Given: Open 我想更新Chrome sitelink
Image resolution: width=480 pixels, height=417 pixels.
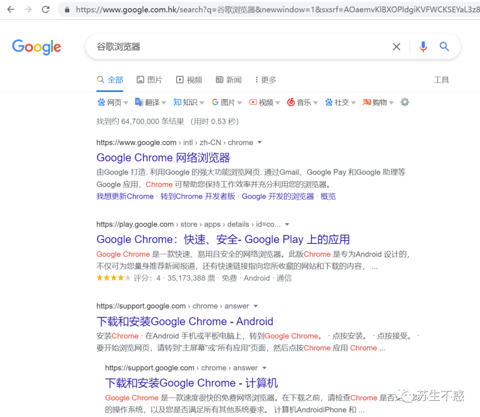Looking at the screenshot, I should (x=125, y=196).
